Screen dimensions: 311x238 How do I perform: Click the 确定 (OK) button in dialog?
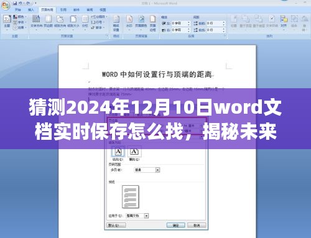click(x=176, y=225)
